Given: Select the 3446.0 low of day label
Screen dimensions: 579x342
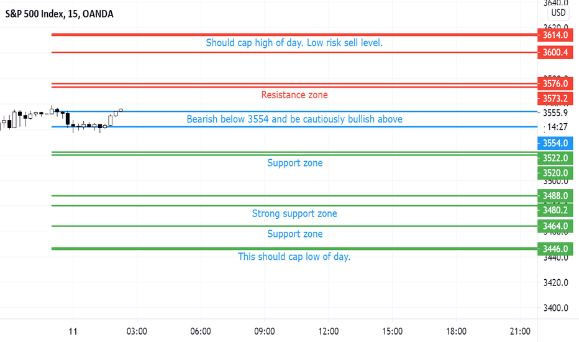Looking at the screenshot, I should (x=555, y=249).
